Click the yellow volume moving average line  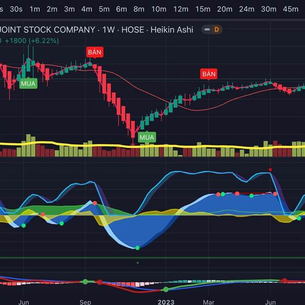[x=152, y=146]
